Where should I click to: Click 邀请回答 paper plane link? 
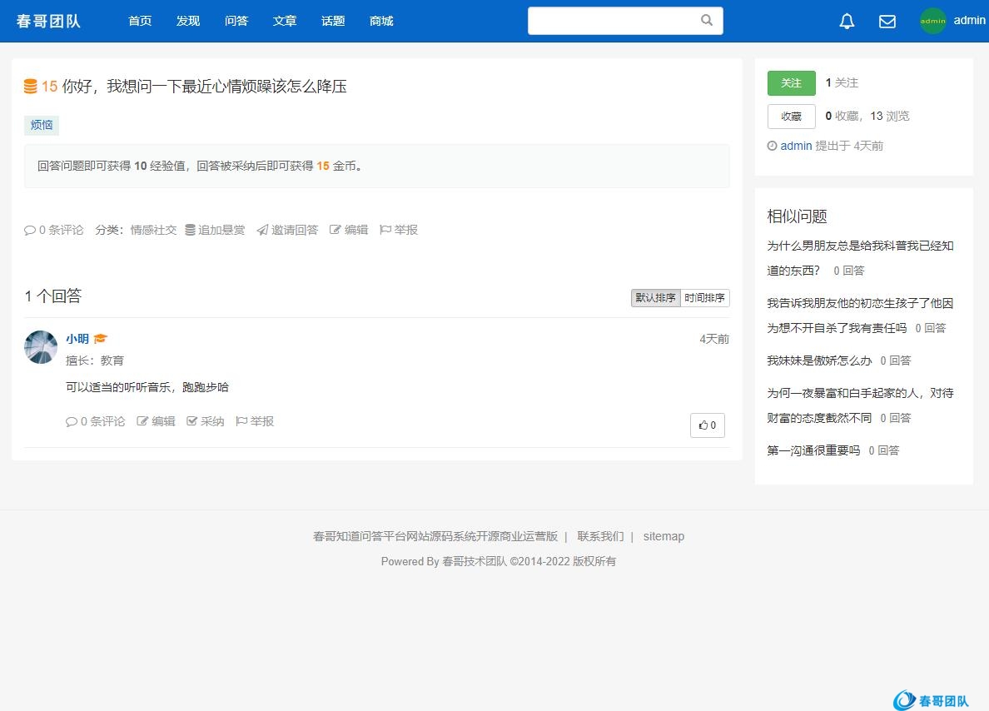click(x=287, y=230)
